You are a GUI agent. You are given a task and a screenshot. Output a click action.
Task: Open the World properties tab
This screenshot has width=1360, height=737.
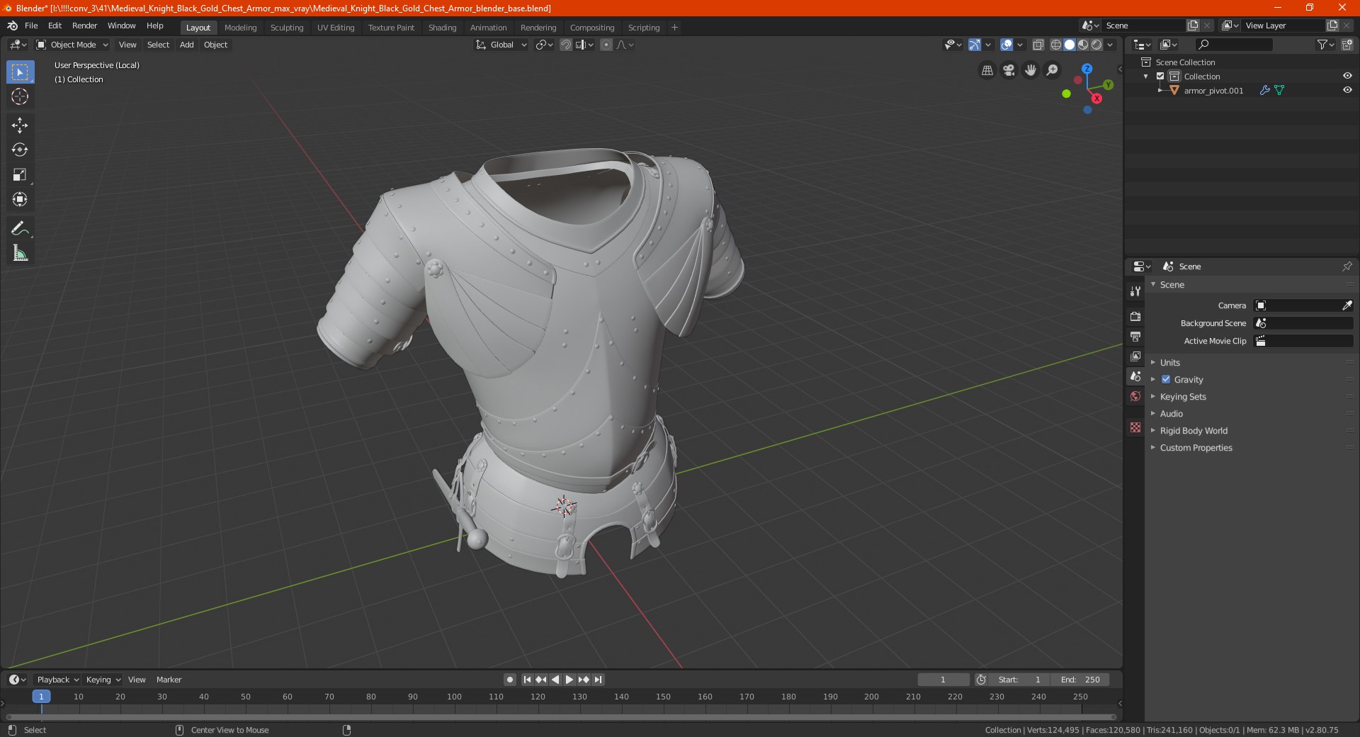(x=1135, y=396)
